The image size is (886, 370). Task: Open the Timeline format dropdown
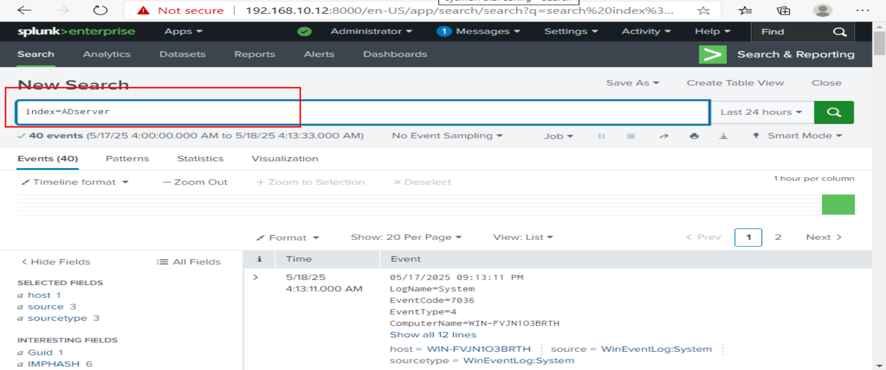tap(75, 182)
